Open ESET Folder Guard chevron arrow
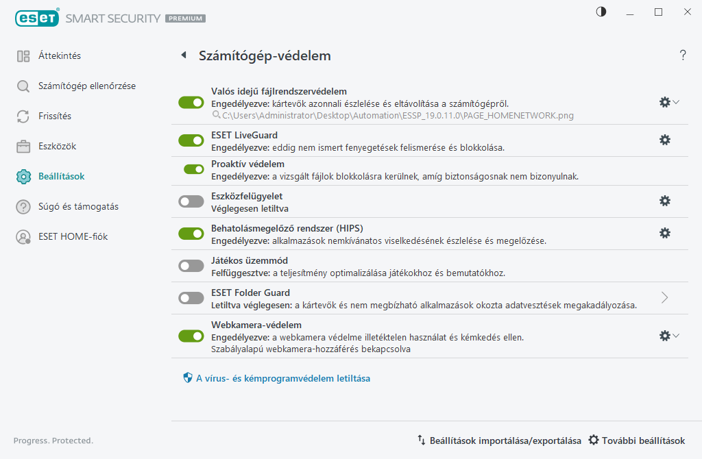This screenshot has height=459, width=702. tap(664, 297)
